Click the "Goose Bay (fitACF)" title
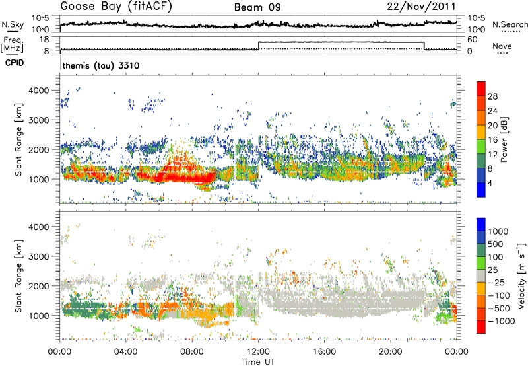Screen dimensions: 528x366 point(116,7)
